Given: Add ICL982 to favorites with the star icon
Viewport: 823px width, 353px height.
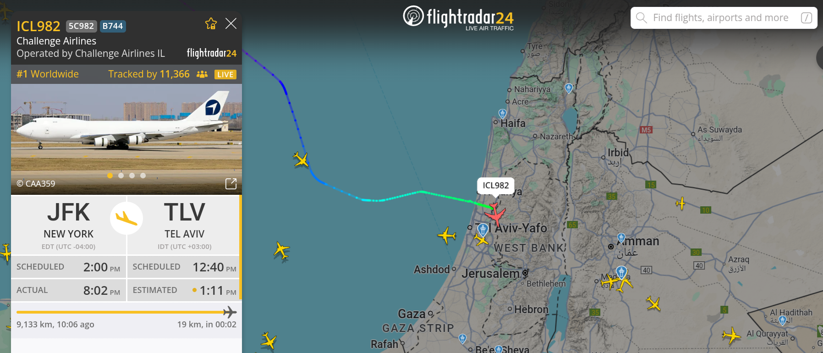Looking at the screenshot, I should (x=211, y=23).
